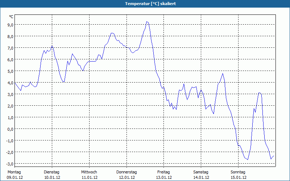Viewport: 290px width, 181px height.
Task: Click the Dienstag day label
Action: tap(51, 172)
